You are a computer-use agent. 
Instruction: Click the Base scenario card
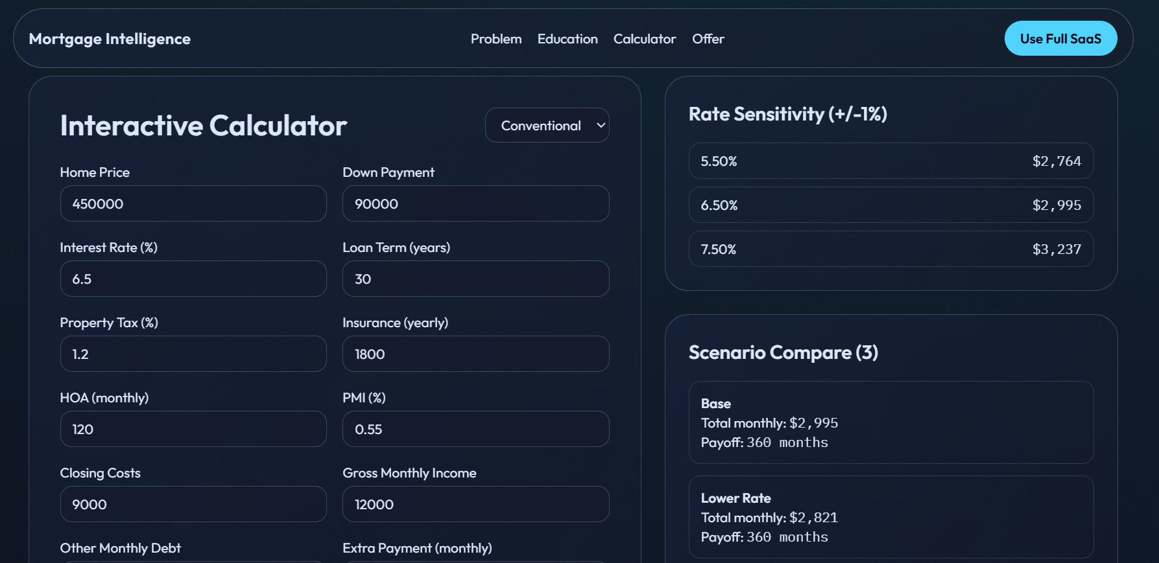pyautogui.click(x=891, y=422)
